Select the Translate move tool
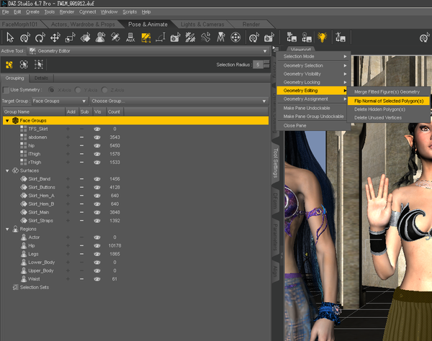The image size is (432, 341). point(55,37)
